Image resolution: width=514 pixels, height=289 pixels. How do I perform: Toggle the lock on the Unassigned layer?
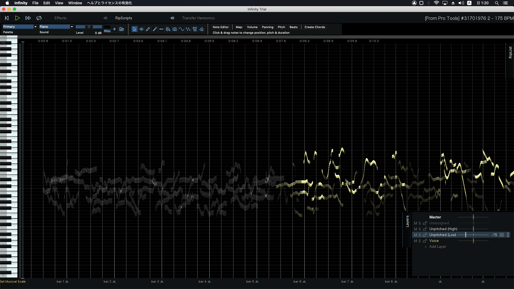pyautogui.click(x=425, y=223)
